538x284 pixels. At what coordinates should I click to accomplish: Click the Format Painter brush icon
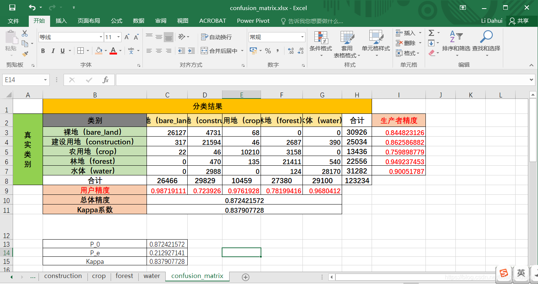[25, 54]
